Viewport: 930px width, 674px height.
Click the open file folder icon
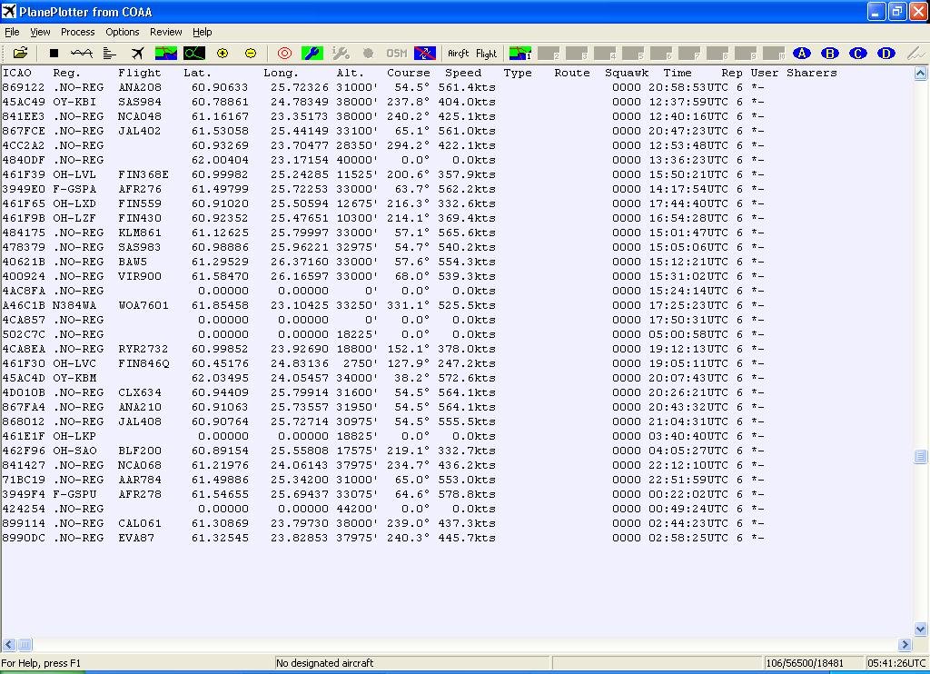20,54
